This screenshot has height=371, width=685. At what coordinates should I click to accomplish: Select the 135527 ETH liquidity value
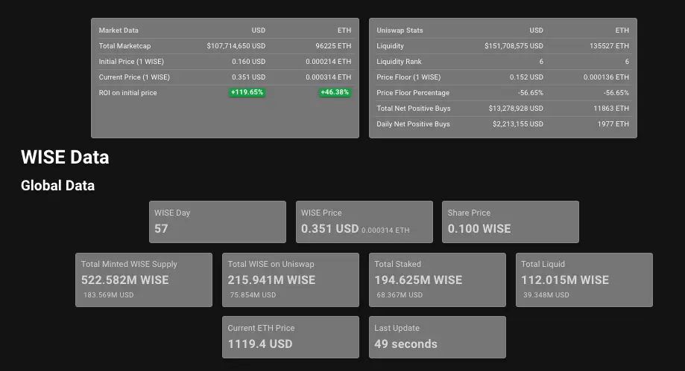pyautogui.click(x=610, y=46)
